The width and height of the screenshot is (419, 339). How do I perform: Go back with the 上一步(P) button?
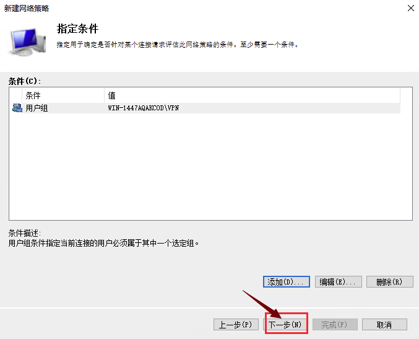coord(235,325)
